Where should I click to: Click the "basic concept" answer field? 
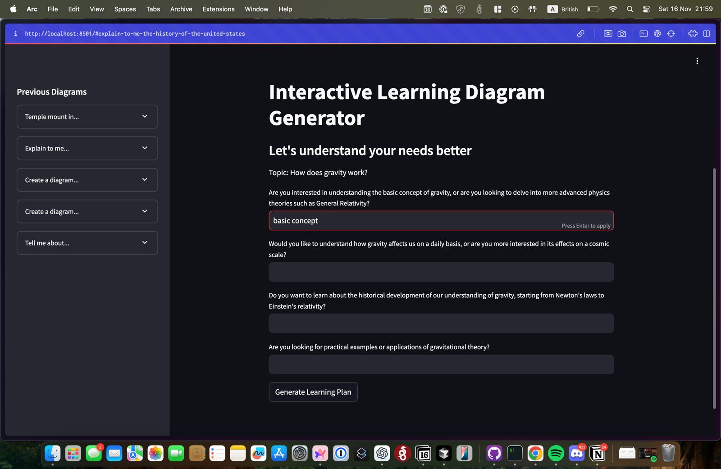441,221
